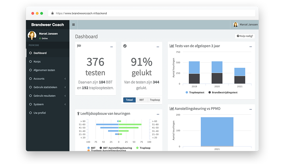This screenshot has height=164, width=285.
Task: Expand the Accounts sidebar submenu
Action: 65,79
